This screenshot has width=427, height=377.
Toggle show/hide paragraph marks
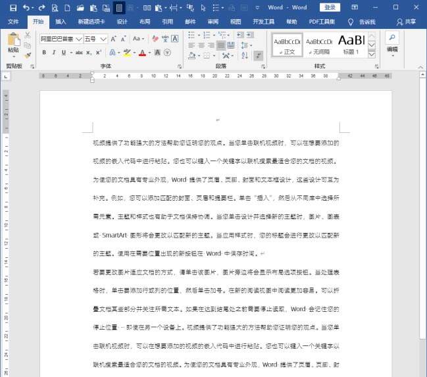[x=258, y=55]
